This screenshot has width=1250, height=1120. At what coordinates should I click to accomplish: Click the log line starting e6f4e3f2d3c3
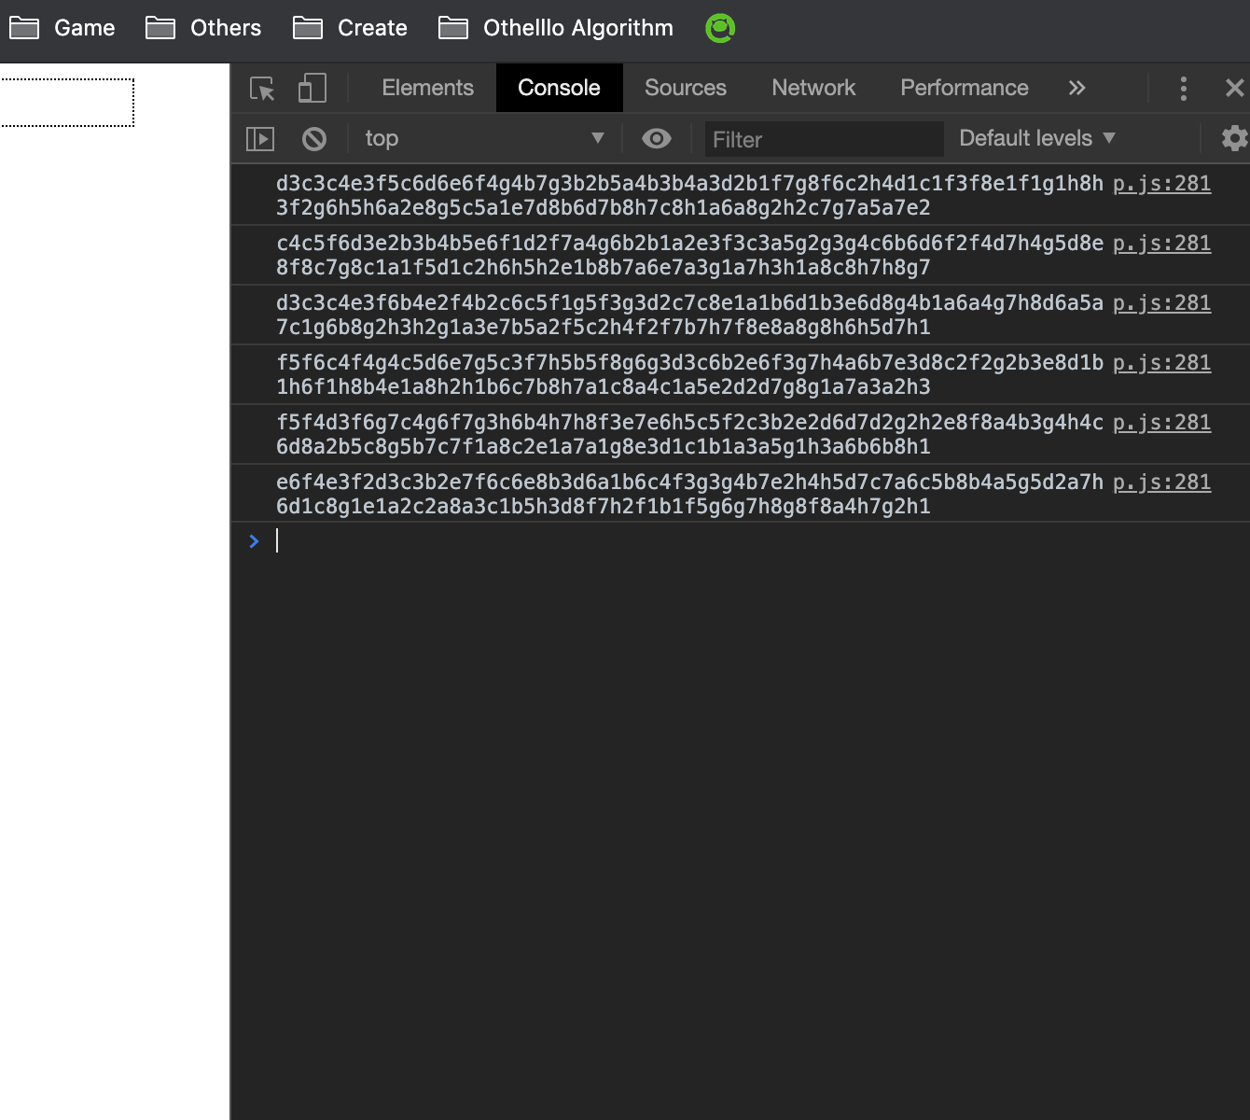689,494
